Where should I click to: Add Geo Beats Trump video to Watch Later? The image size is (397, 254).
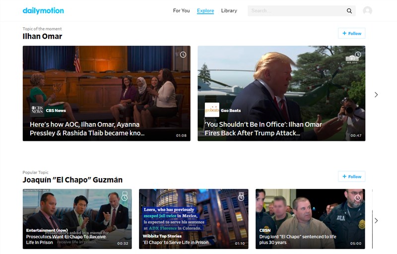tap(358, 55)
